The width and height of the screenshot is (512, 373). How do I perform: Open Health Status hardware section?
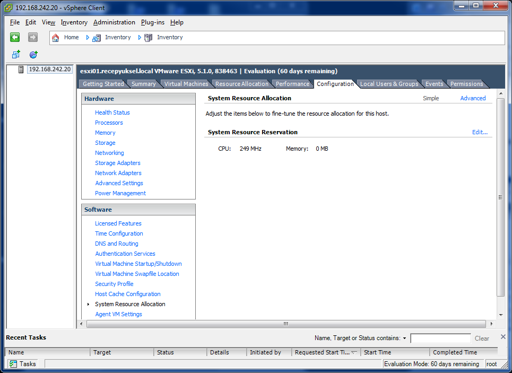(112, 112)
